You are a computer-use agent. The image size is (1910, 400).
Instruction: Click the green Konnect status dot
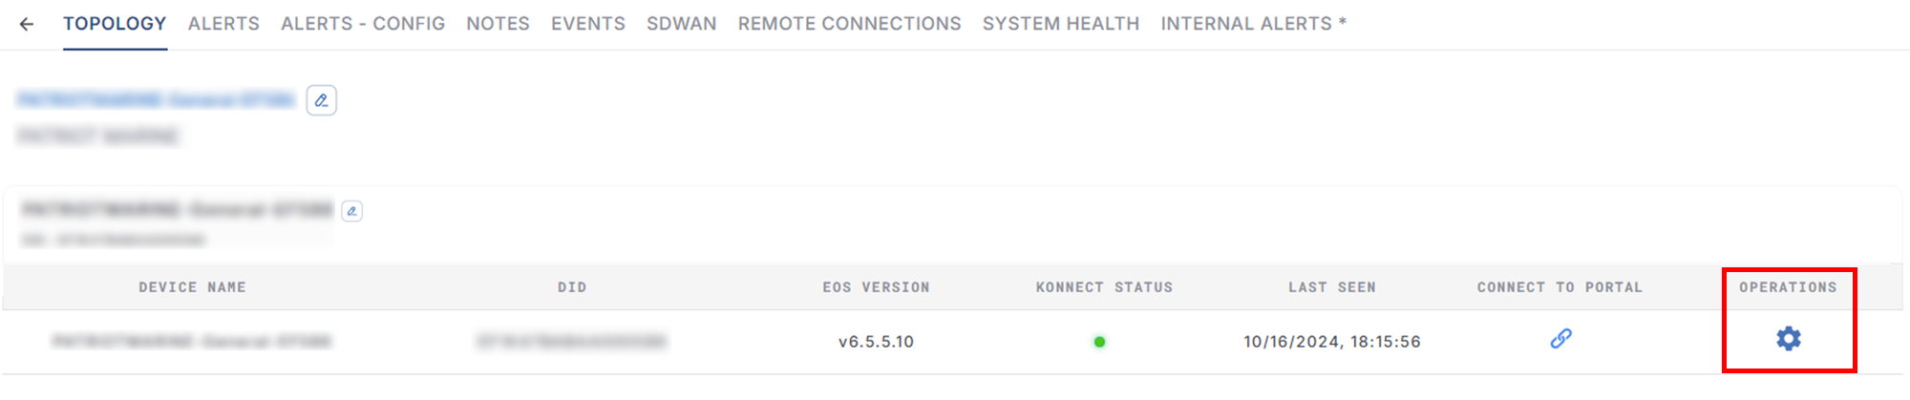(x=1099, y=342)
